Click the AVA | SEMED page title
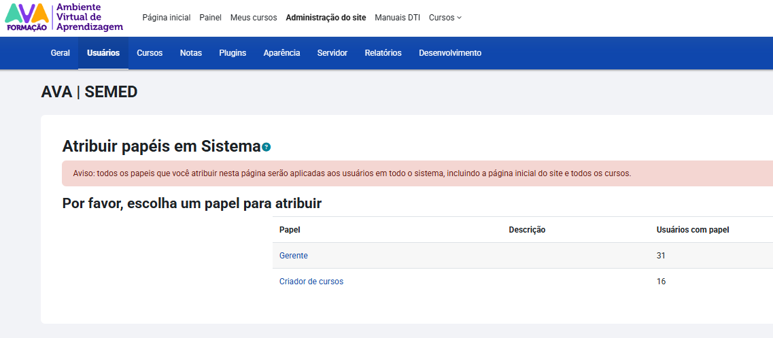Viewport: 773px width, 338px height. pyautogui.click(x=89, y=92)
